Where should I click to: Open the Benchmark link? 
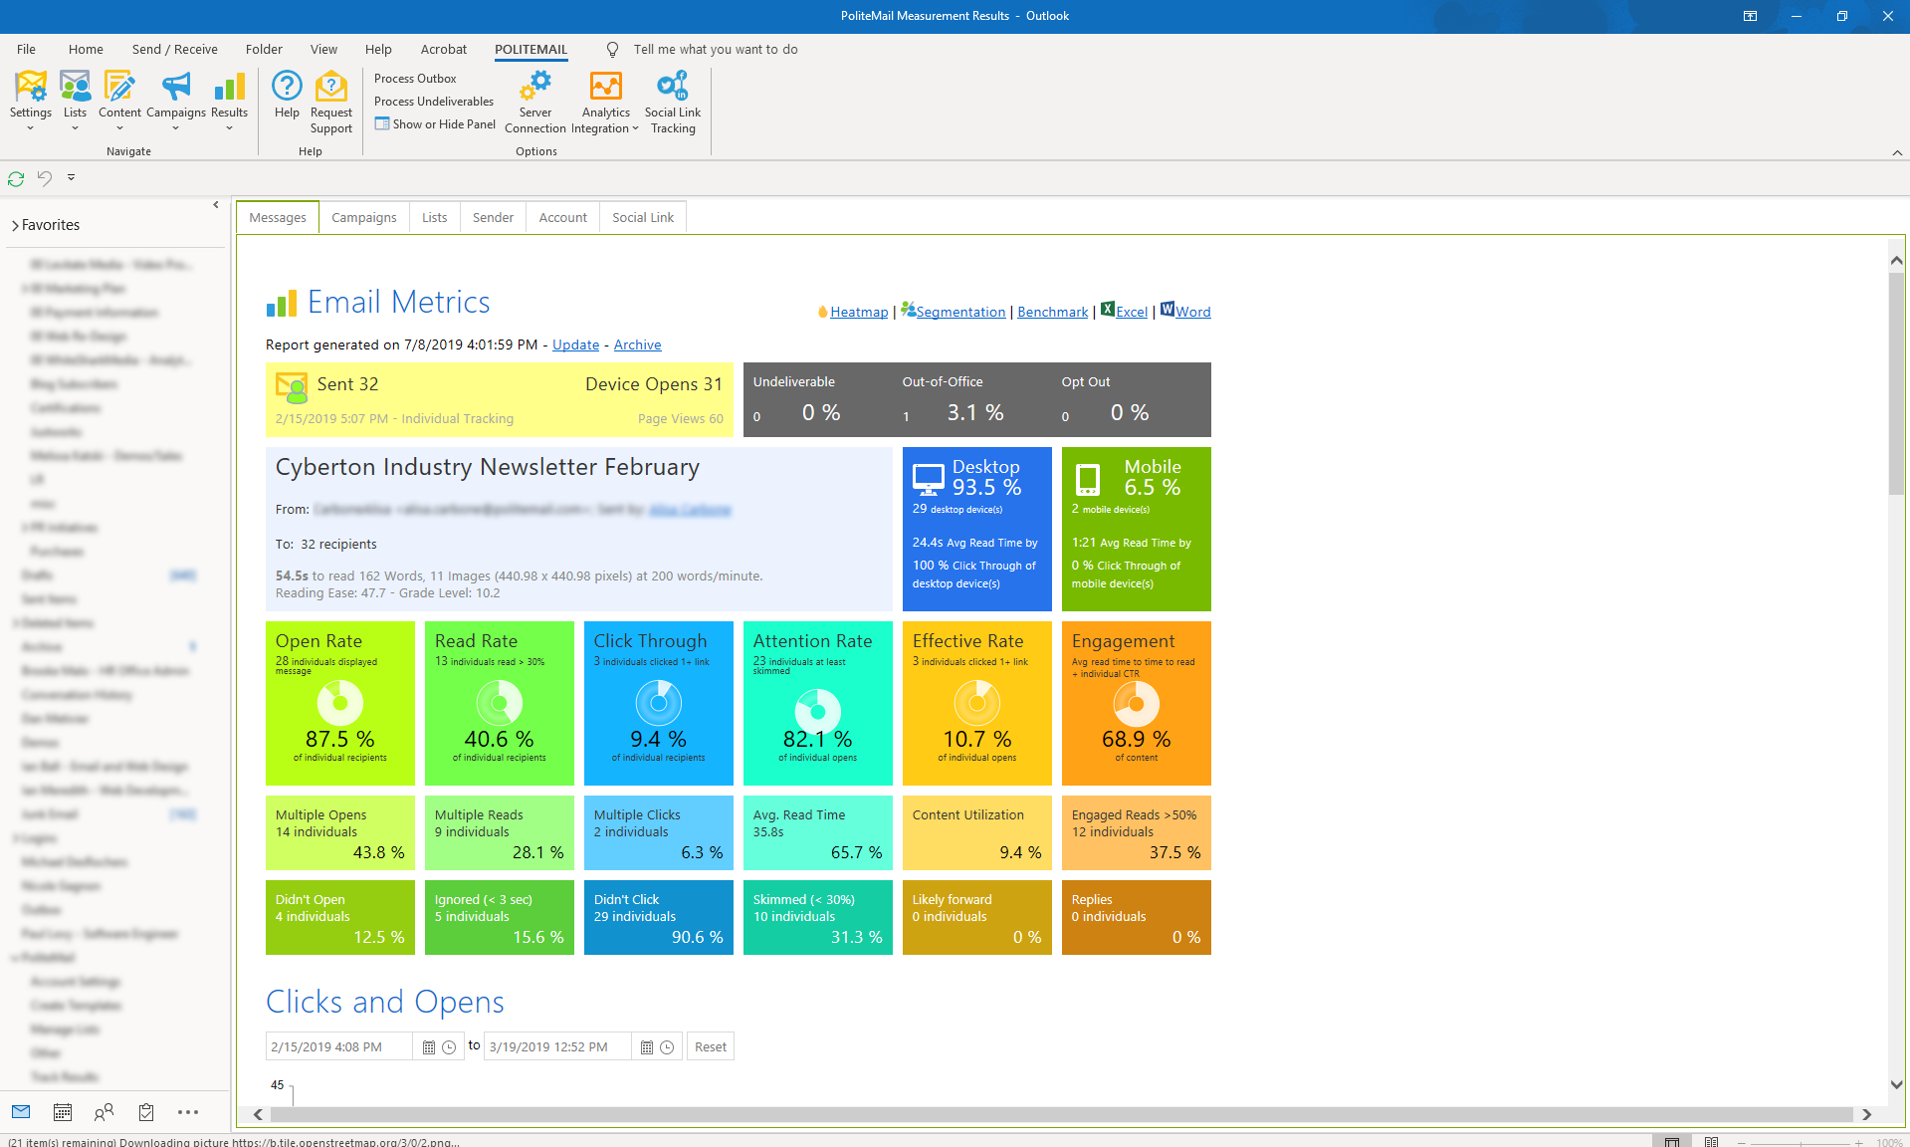click(x=1053, y=313)
